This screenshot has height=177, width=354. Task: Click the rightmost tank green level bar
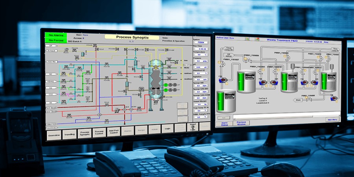[324, 81]
